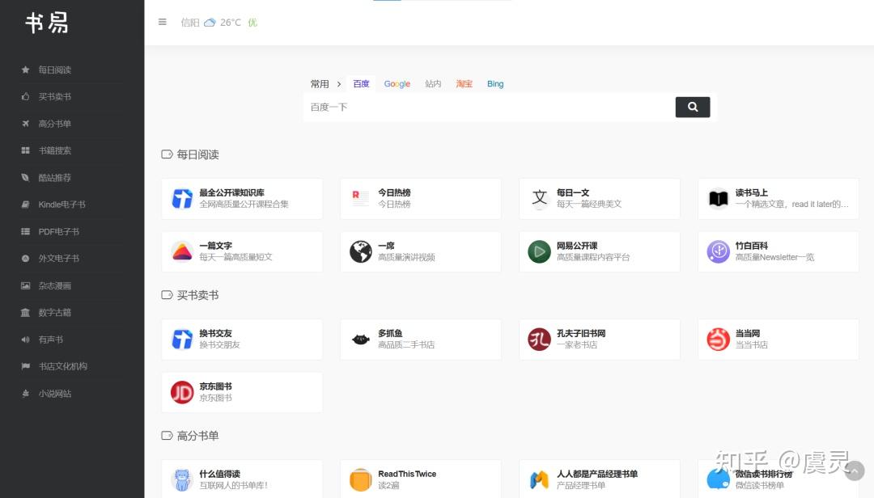Click the 书易 site logo
Viewport: 874px width, 498px height.
(x=47, y=23)
